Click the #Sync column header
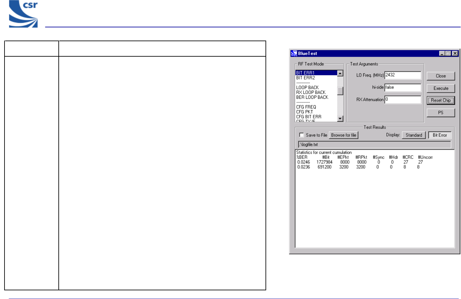Image resolution: width=461 pixels, height=299 pixels. [378, 157]
